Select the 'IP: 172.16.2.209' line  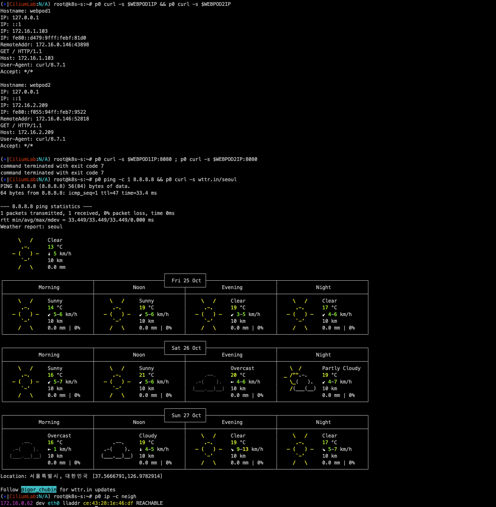24,105
